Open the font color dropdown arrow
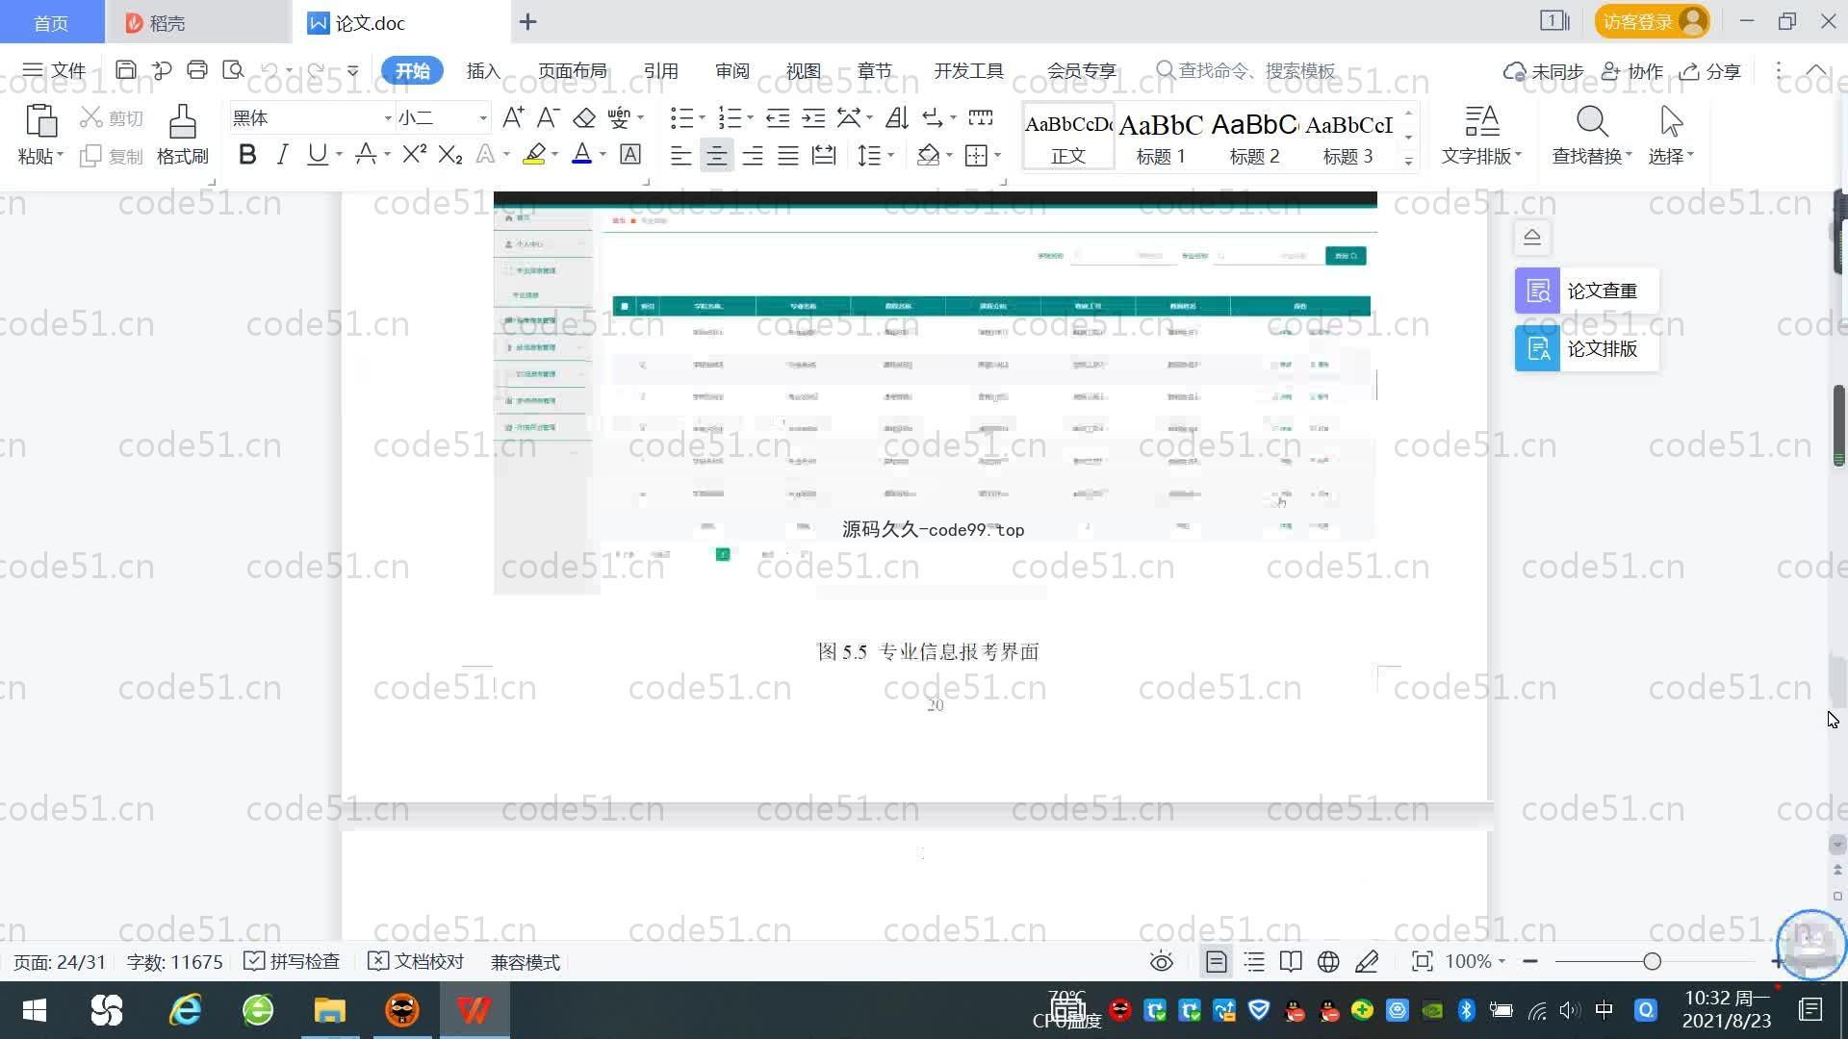 (x=603, y=155)
